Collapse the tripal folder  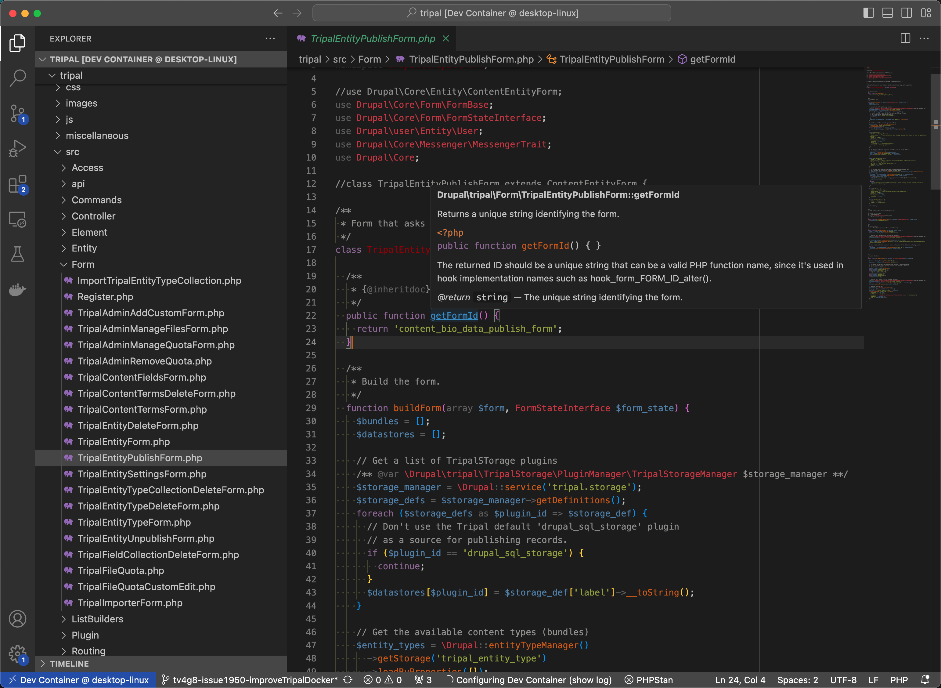click(x=161, y=75)
